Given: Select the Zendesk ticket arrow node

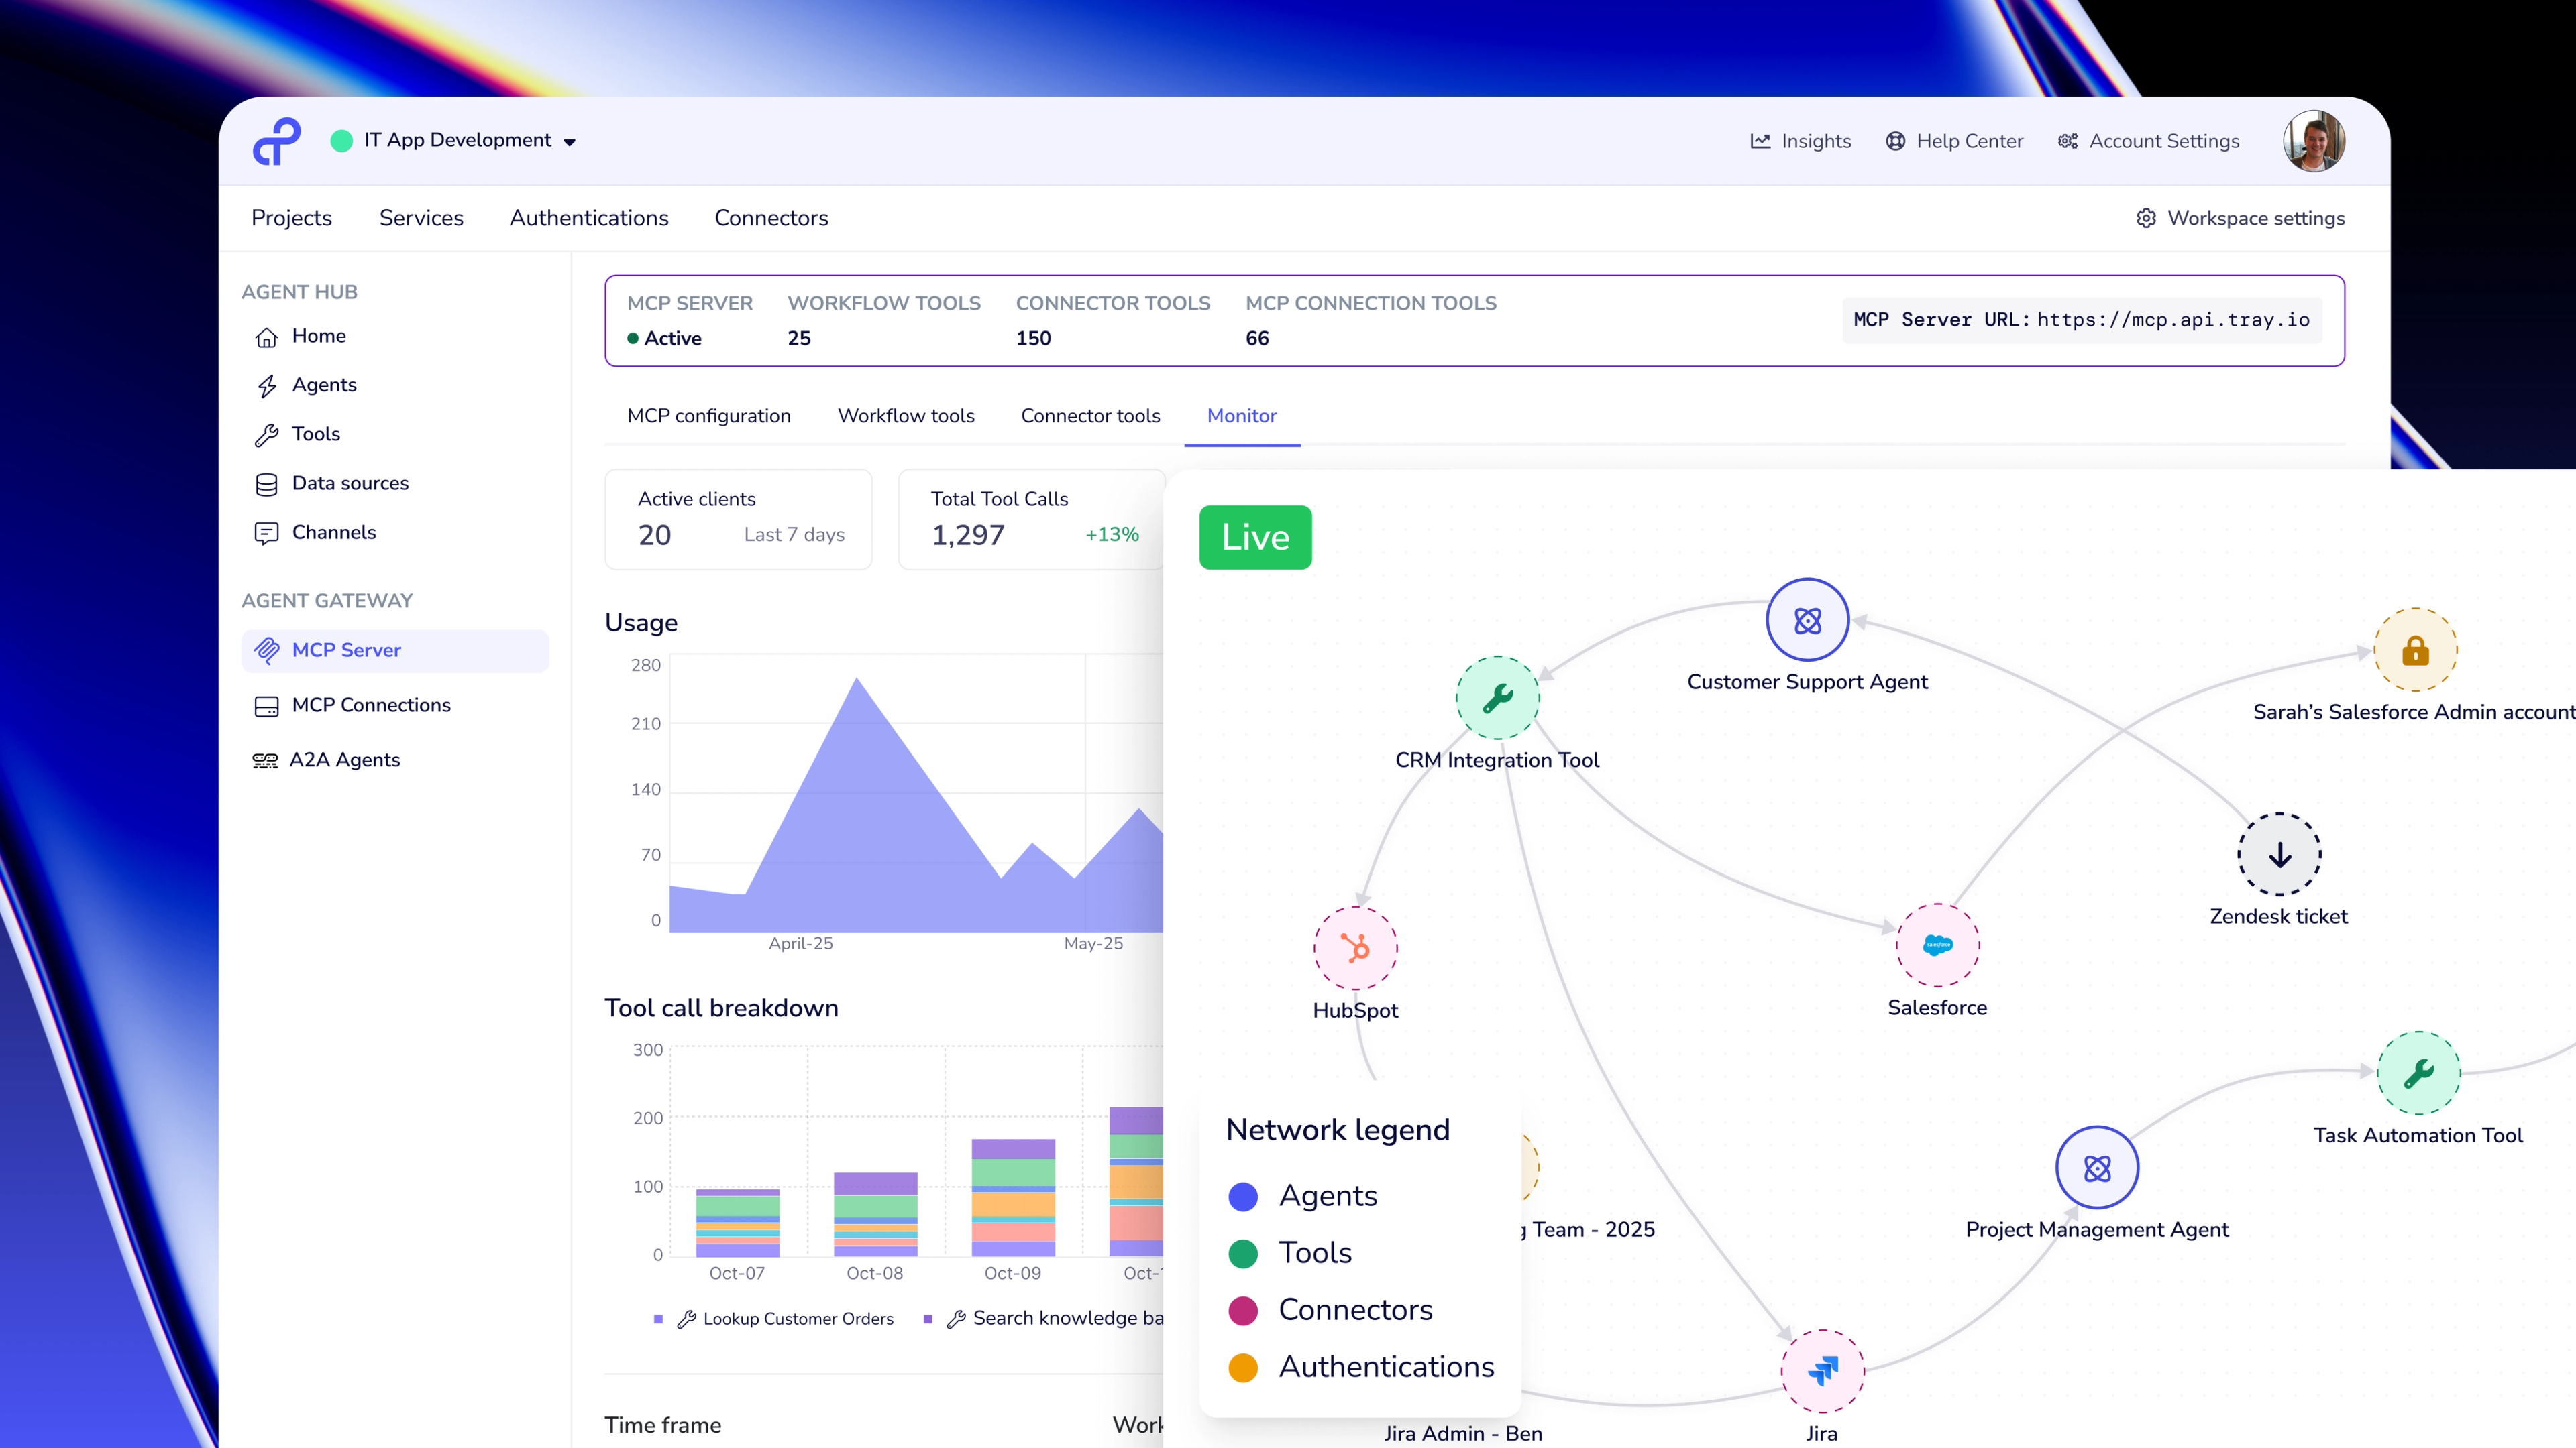Looking at the screenshot, I should click(2279, 855).
